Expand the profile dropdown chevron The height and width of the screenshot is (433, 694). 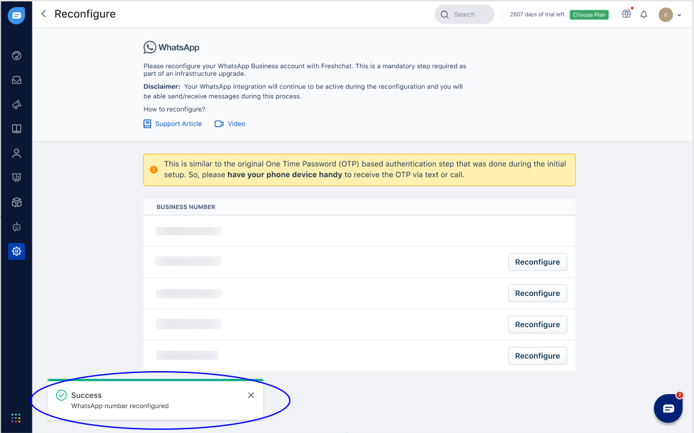click(x=679, y=15)
